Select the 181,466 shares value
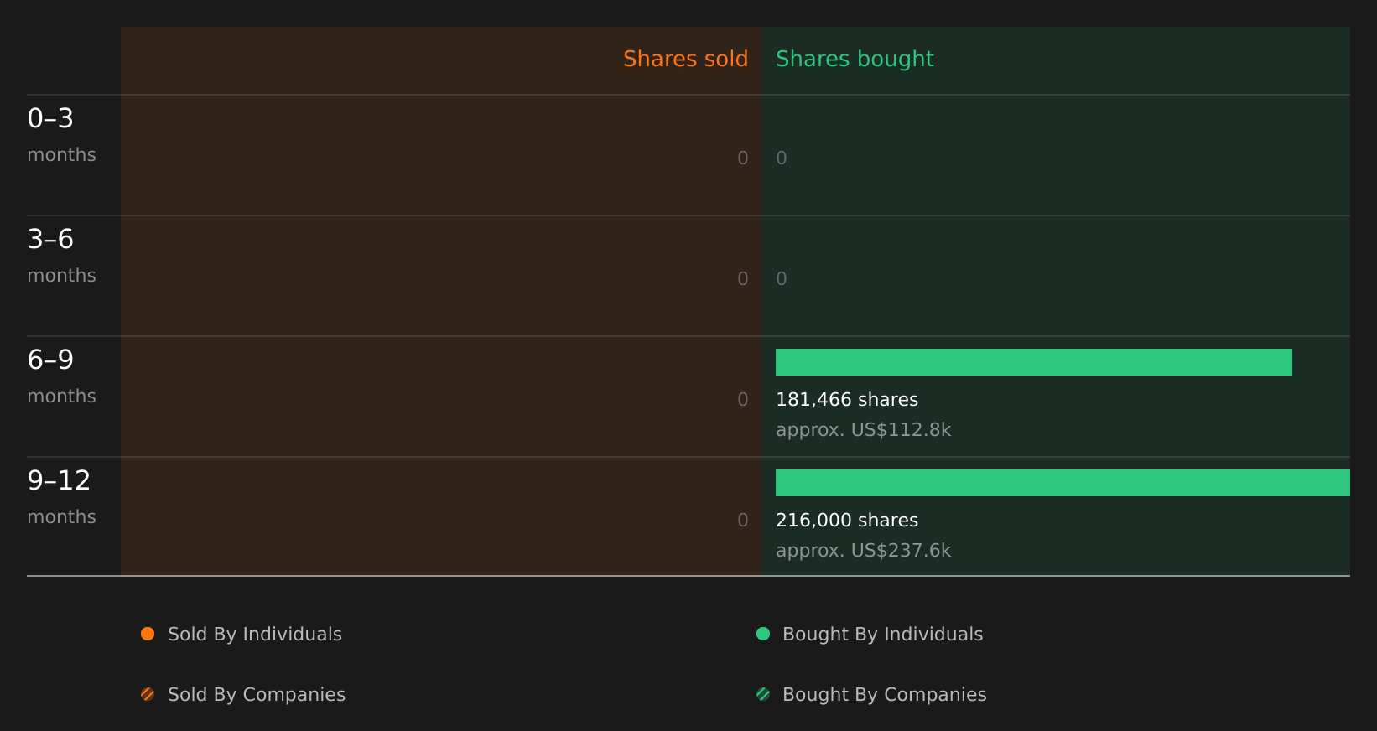Viewport: 1377px width, 731px height. pos(847,400)
